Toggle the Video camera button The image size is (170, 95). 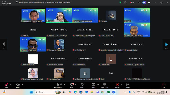click(18, 85)
